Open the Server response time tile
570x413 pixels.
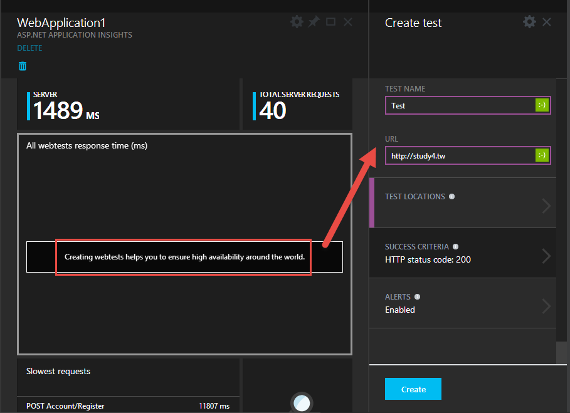(x=128, y=104)
